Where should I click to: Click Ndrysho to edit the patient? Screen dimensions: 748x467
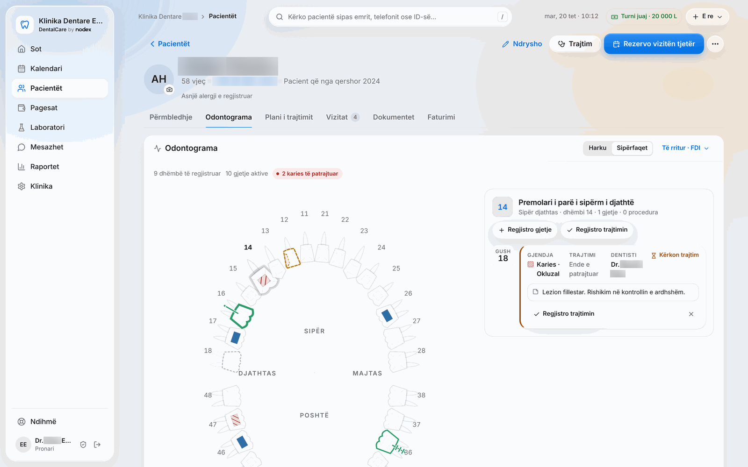522,44
